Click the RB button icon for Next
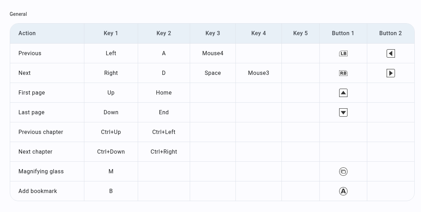421x212 pixels. pos(343,73)
